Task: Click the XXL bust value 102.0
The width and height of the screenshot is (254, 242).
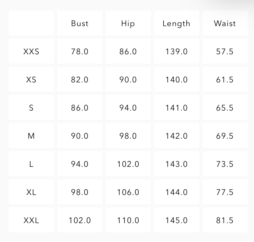Action: (x=79, y=220)
